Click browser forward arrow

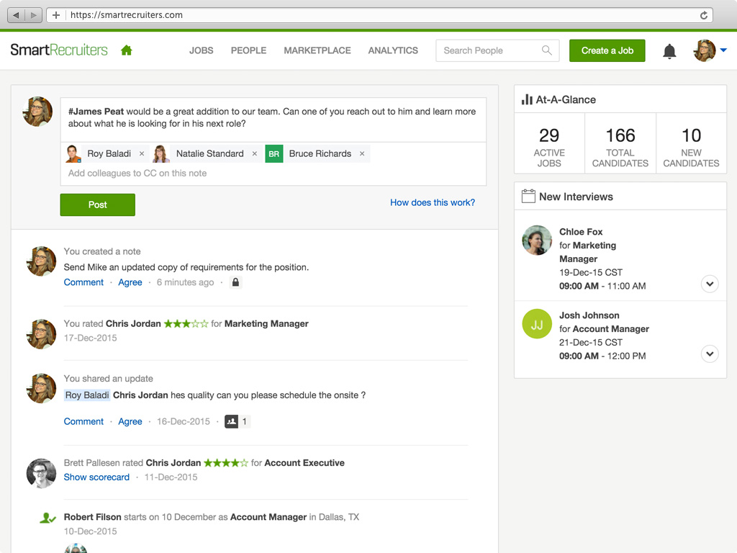(x=33, y=15)
